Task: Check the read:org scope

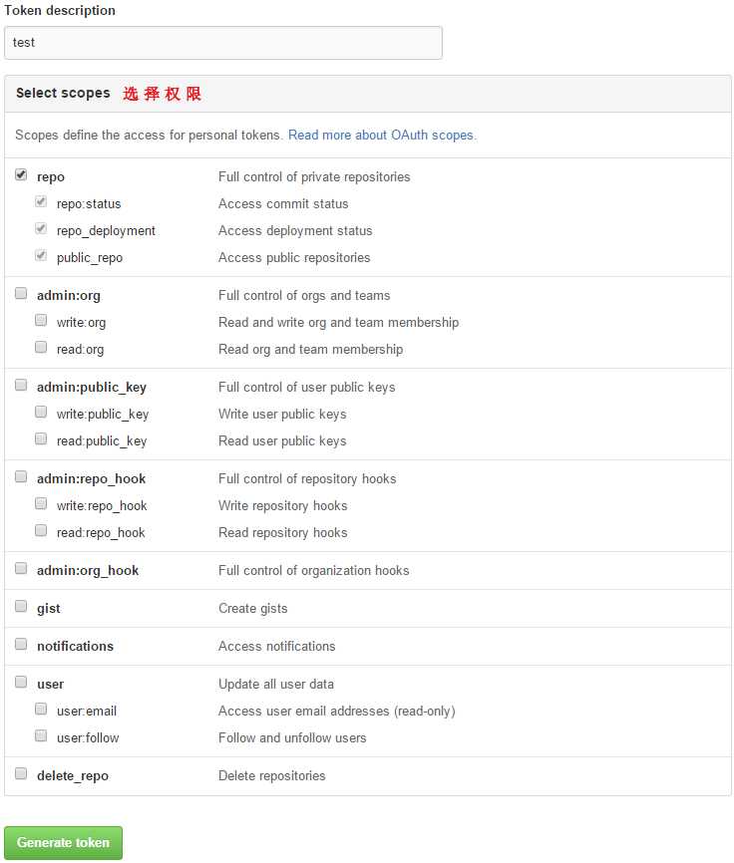Action: [41, 347]
